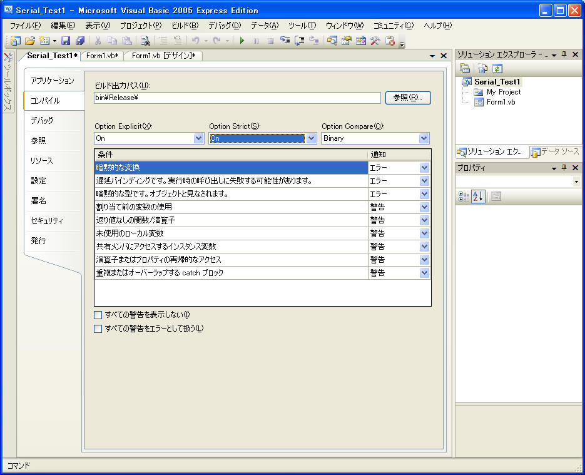This screenshot has height=475, width=585.
Task: Open the ファイル(F) menu
Action: tap(26, 26)
